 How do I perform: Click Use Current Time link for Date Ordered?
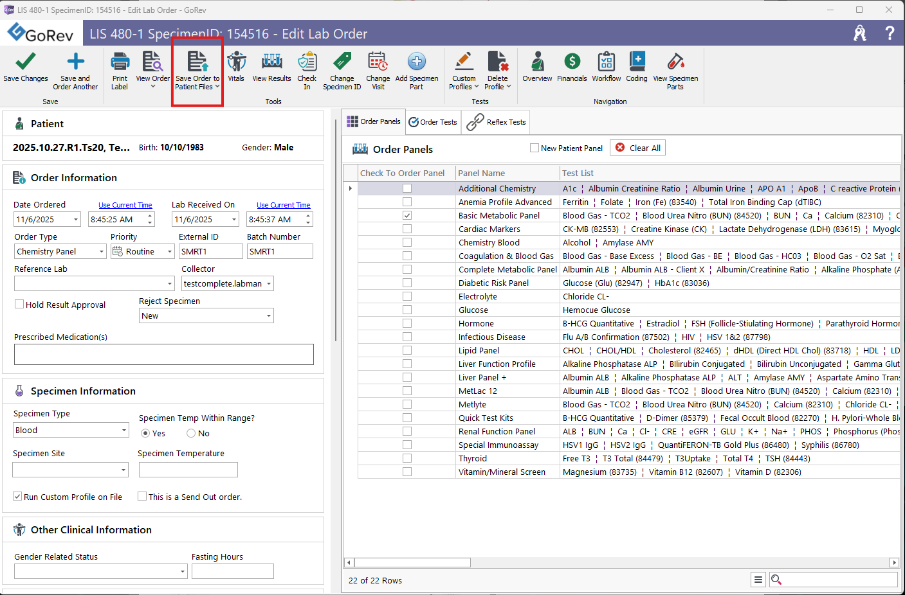click(125, 205)
